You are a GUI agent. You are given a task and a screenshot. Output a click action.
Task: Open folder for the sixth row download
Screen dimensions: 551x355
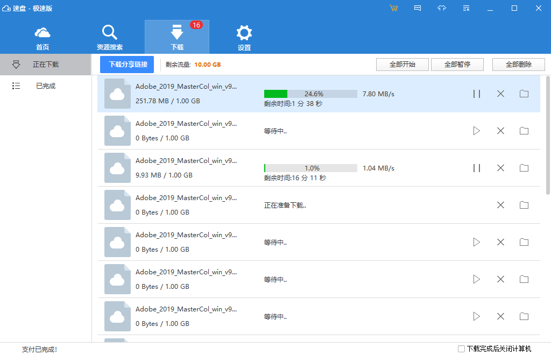[x=524, y=280]
